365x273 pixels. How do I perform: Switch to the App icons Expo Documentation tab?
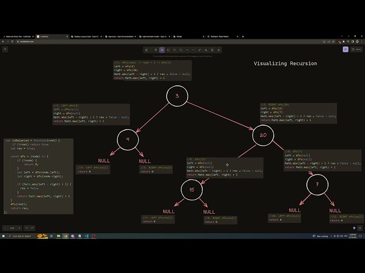coord(120,36)
